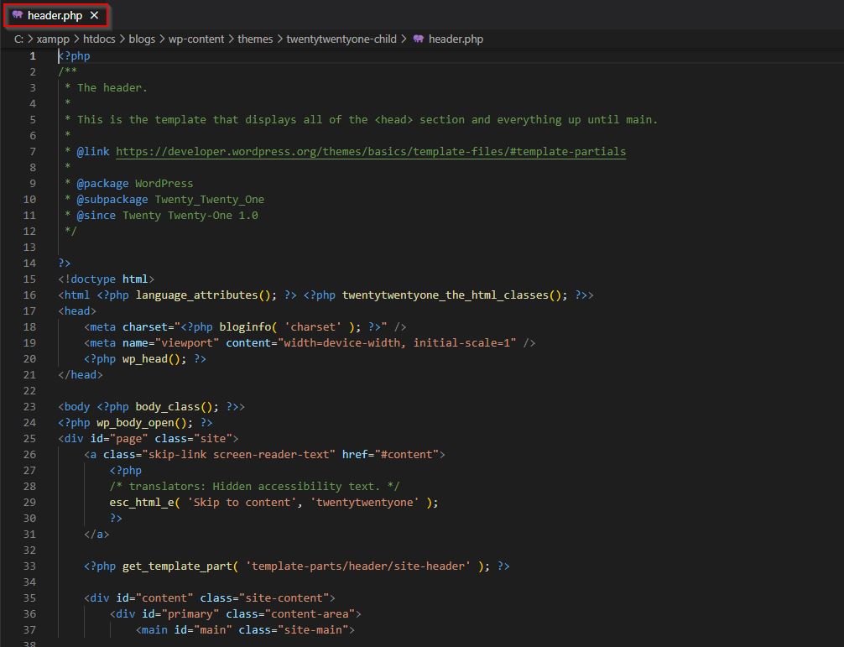Click the "site-content" class value on line 35

click(x=284, y=598)
